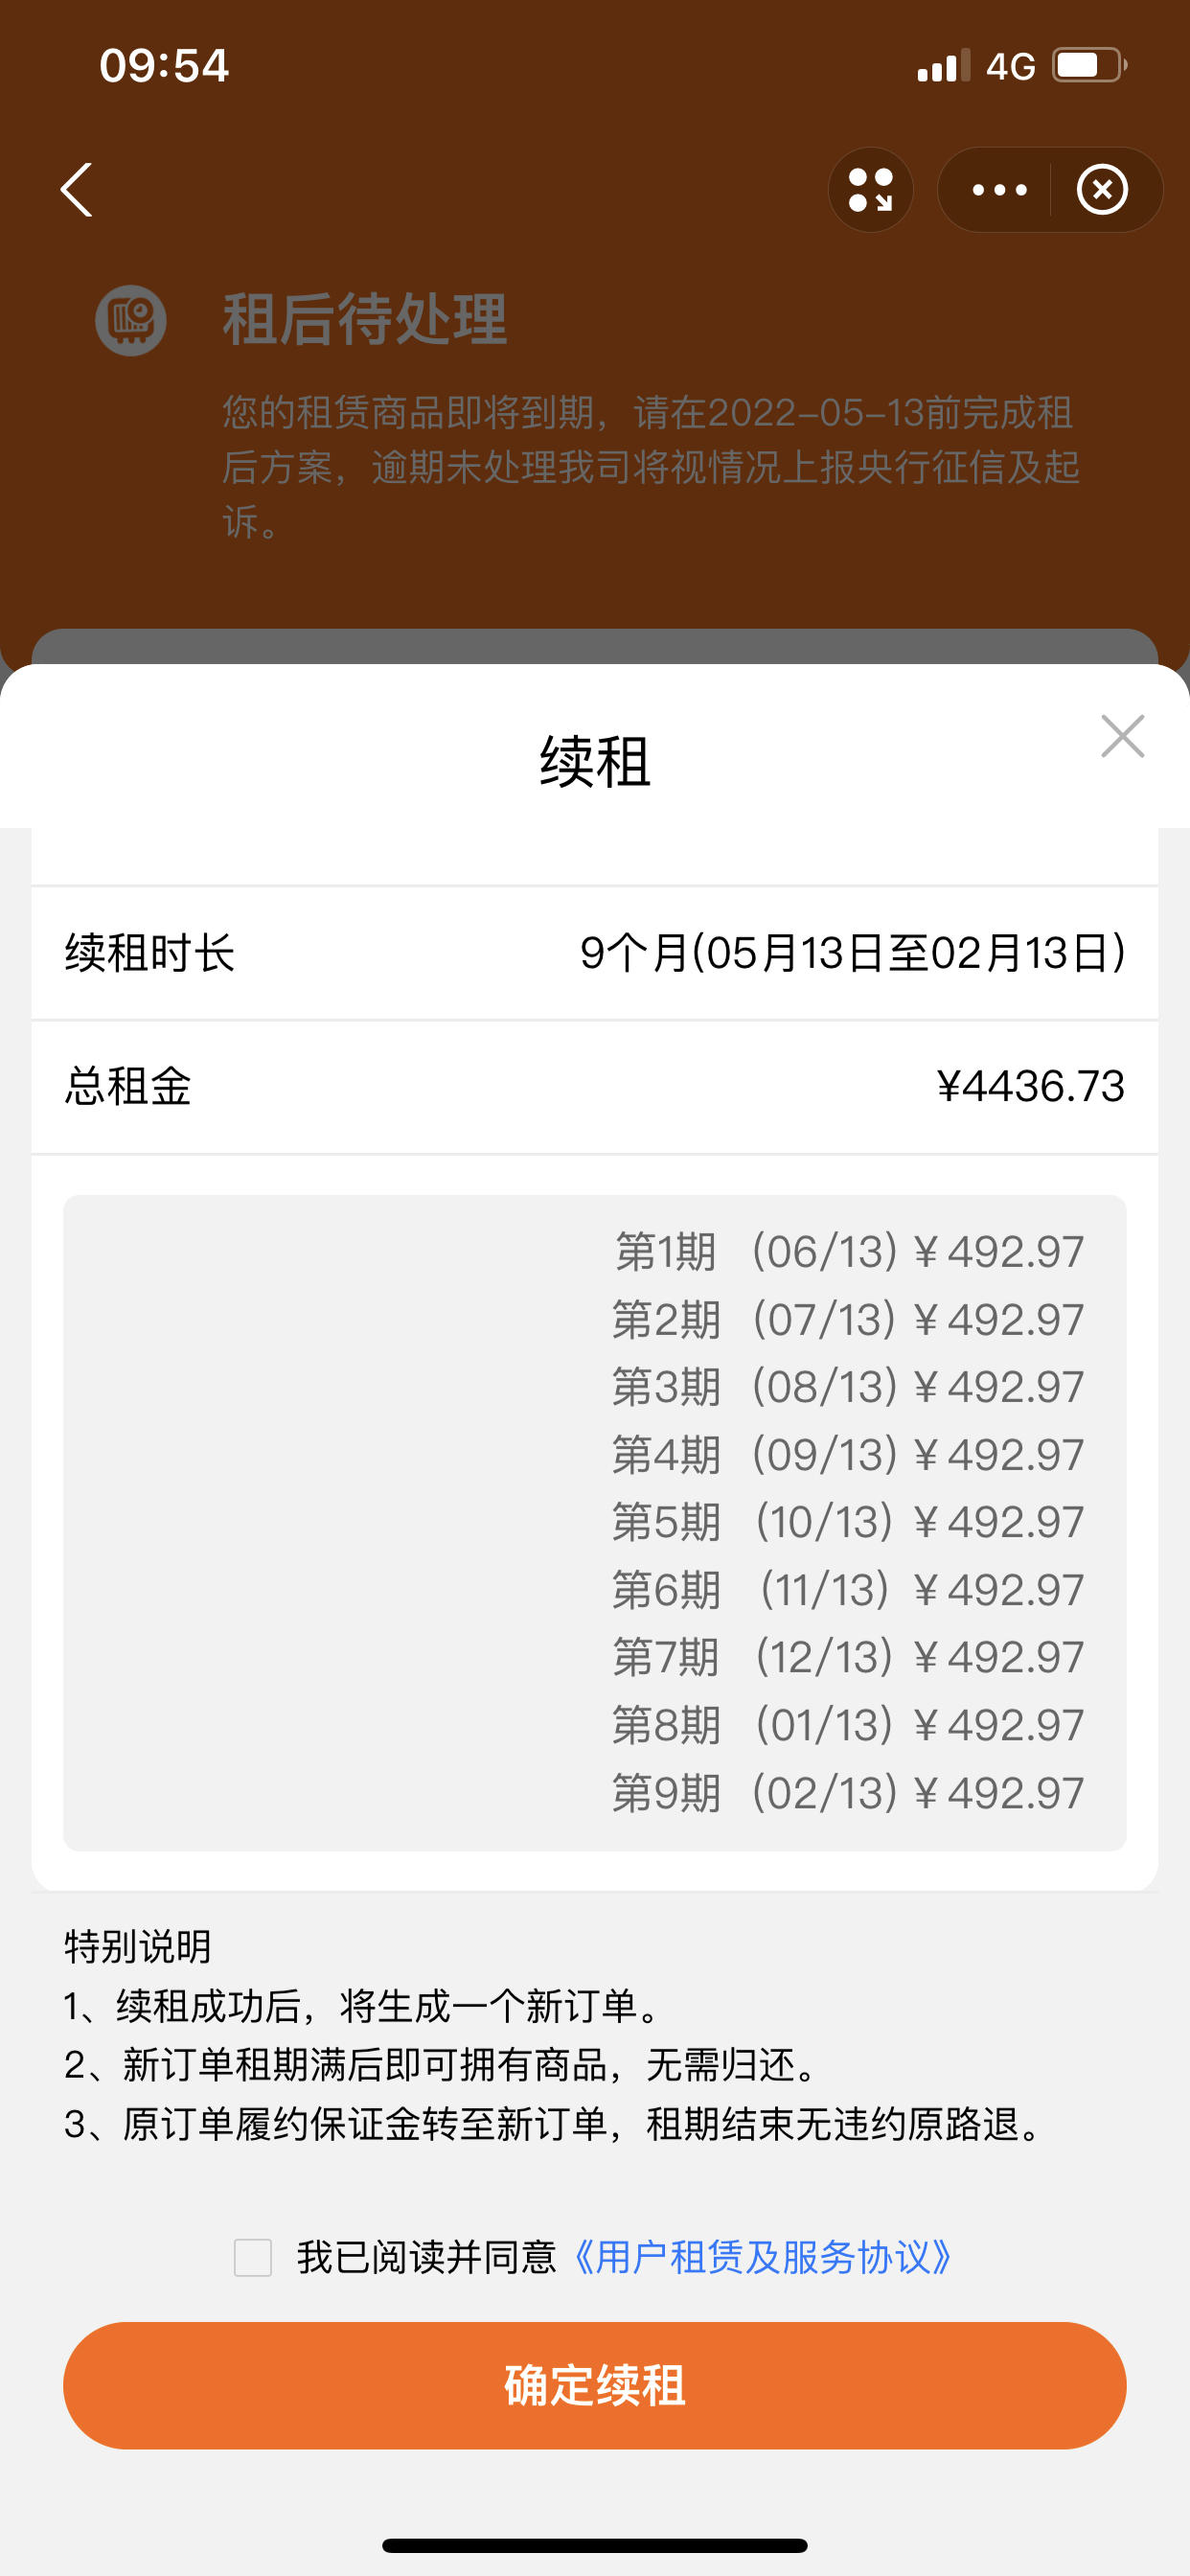
Task: Close the mini program with circle X
Action: pyautogui.click(x=1102, y=190)
